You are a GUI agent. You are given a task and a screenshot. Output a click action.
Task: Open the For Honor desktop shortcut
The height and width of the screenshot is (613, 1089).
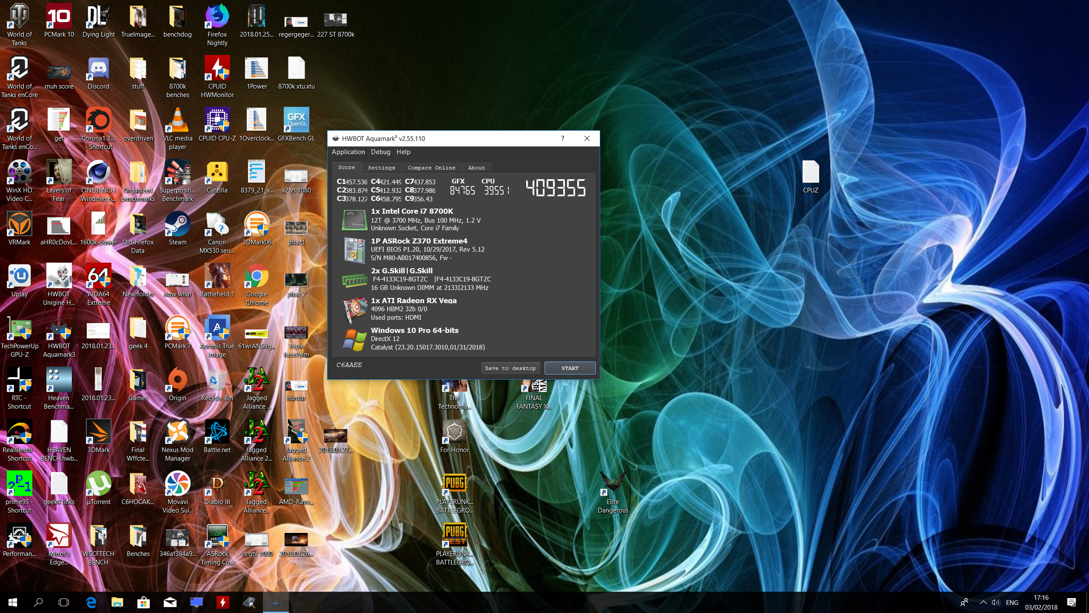point(454,437)
